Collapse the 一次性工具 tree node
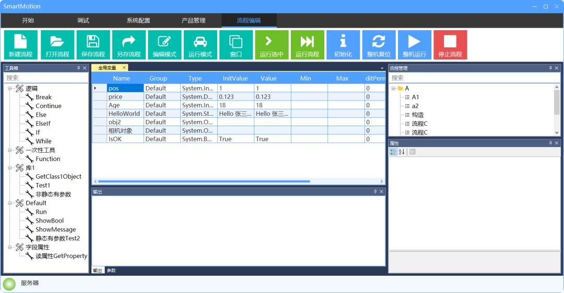 point(10,150)
